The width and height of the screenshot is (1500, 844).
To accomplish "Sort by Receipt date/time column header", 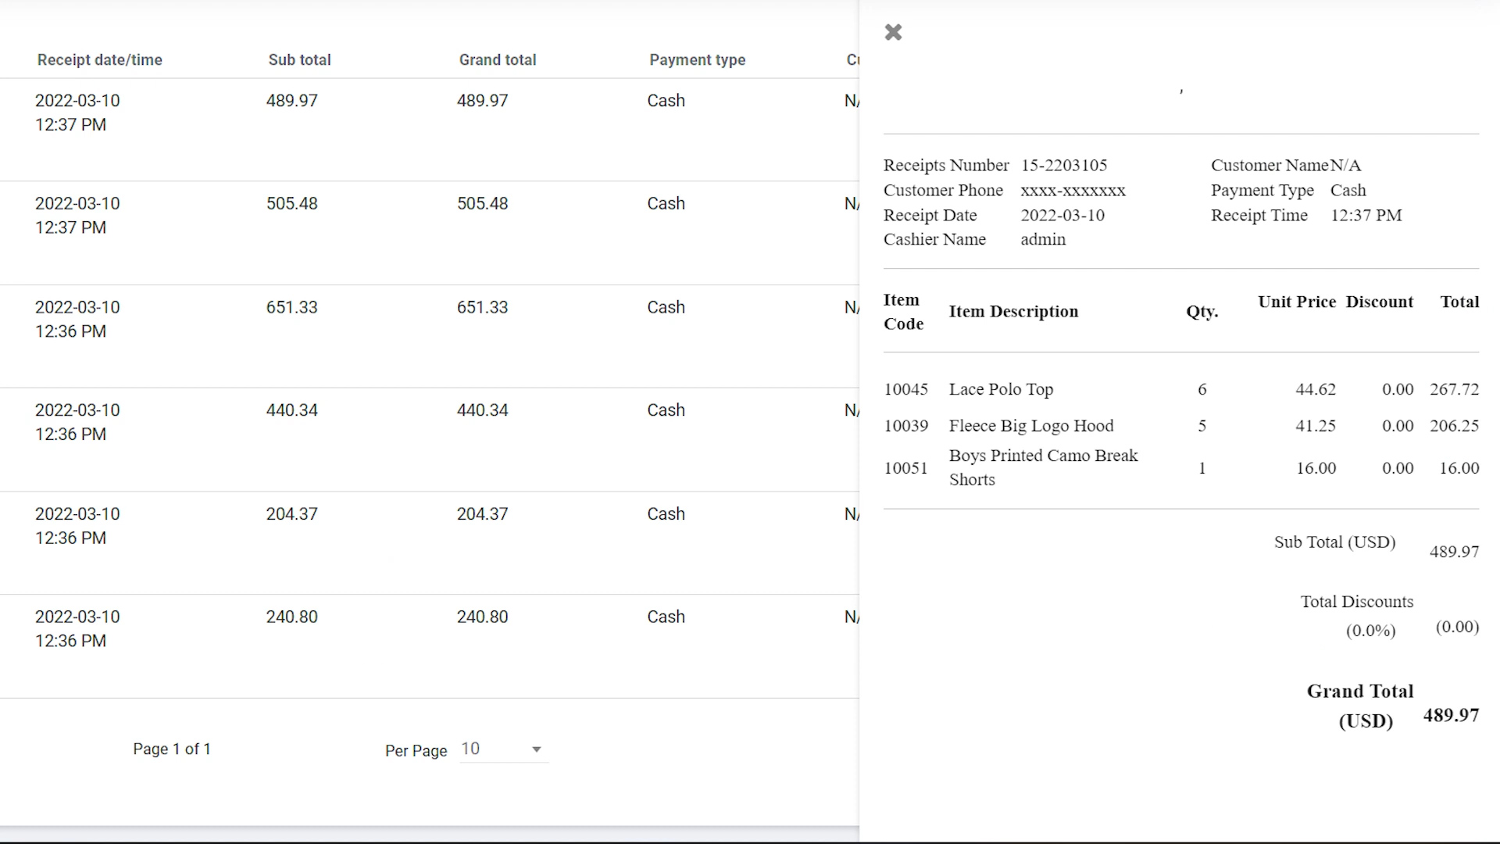I will (100, 60).
